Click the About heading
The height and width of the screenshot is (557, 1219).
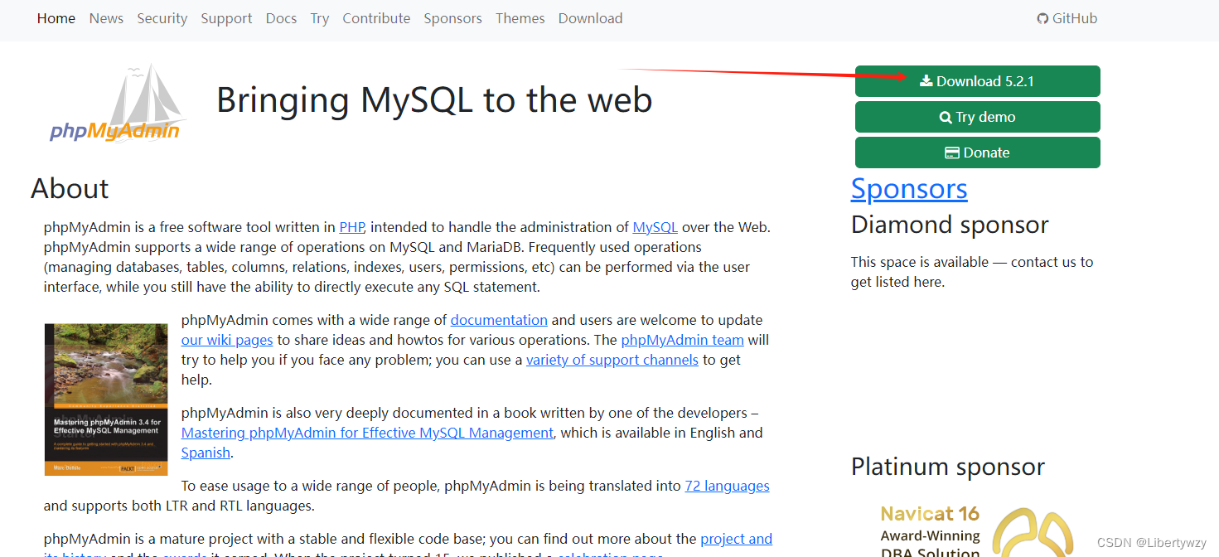[x=70, y=189]
